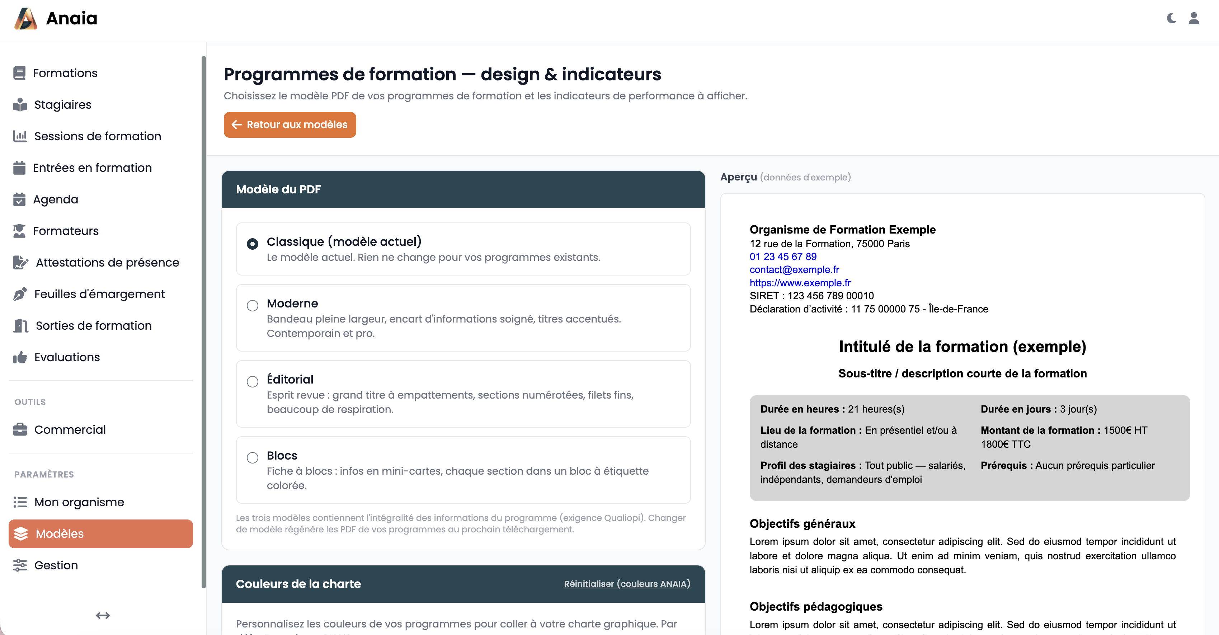Click Retour aux modèles button
1219x635 pixels.
point(290,124)
